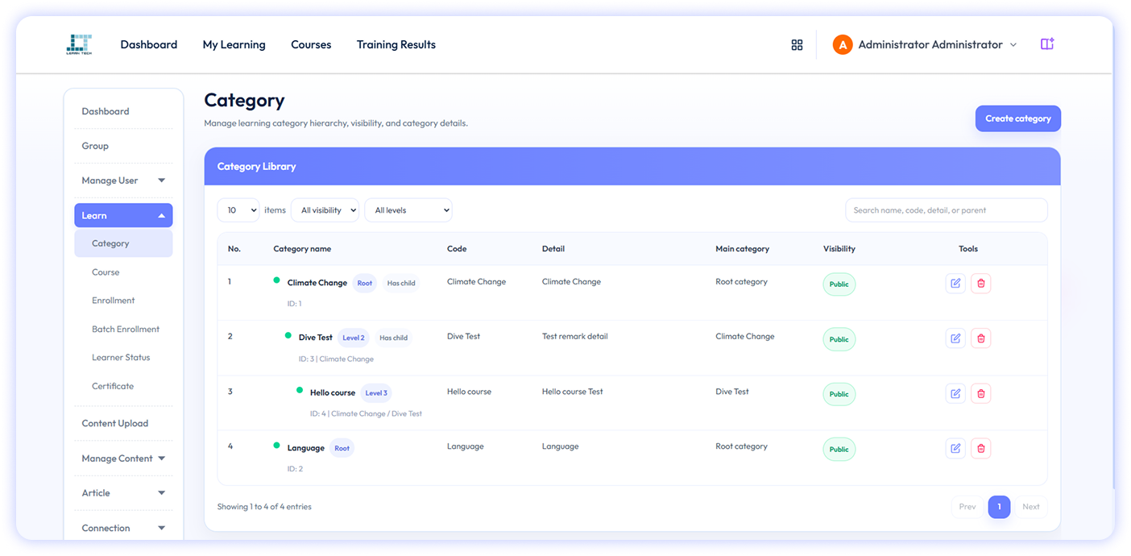Open Certificate in the sidebar
Viewport: 1131px width, 556px height.
pos(113,386)
